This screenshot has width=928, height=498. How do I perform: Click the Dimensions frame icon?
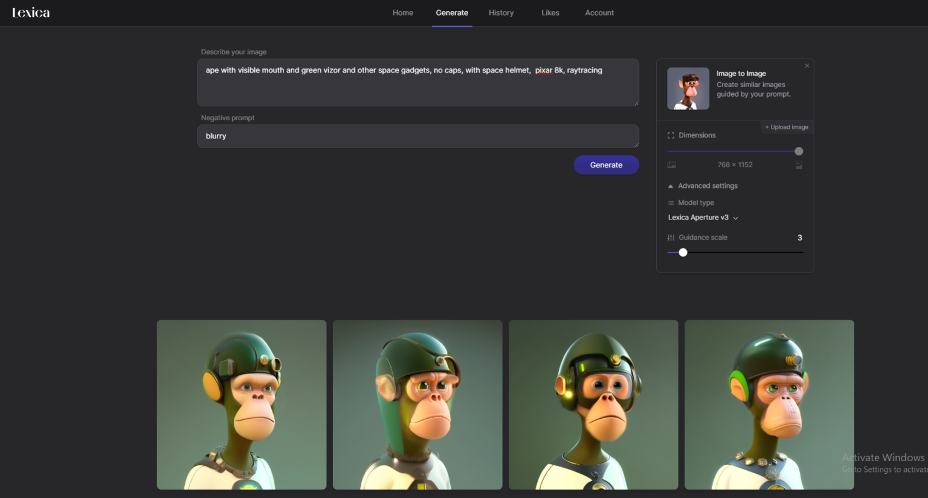point(671,135)
